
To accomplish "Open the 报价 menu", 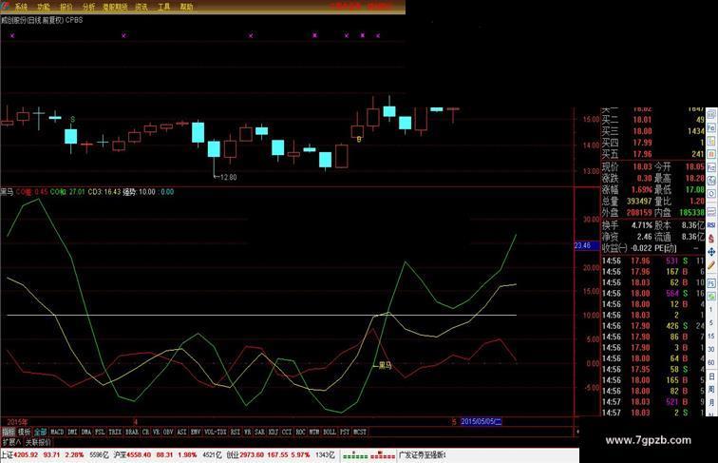I will pyautogui.click(x=66, y=7).
